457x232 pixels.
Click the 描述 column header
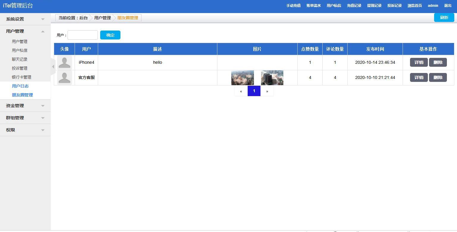[x=158, y=49]
